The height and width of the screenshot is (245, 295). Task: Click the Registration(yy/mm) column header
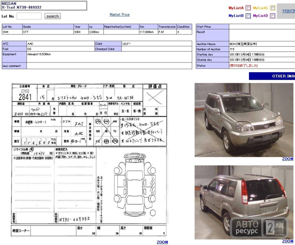point(121,27)
